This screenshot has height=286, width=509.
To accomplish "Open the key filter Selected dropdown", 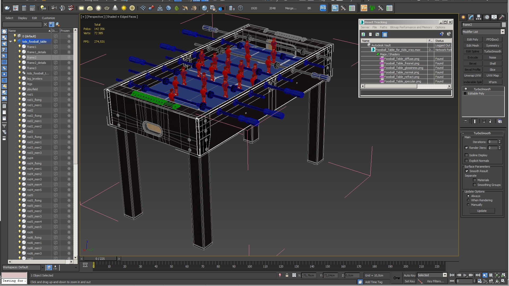I will pyautogui.click(x=445, y=275).
